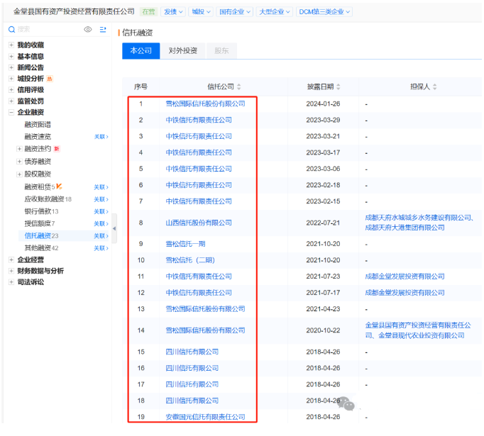Open the 大型企业 tag dropdown
Screen dimensions: 484x436
(275, 12)
